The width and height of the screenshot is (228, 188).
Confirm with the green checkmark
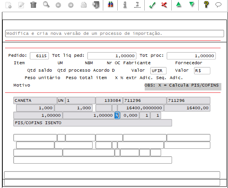153,5
